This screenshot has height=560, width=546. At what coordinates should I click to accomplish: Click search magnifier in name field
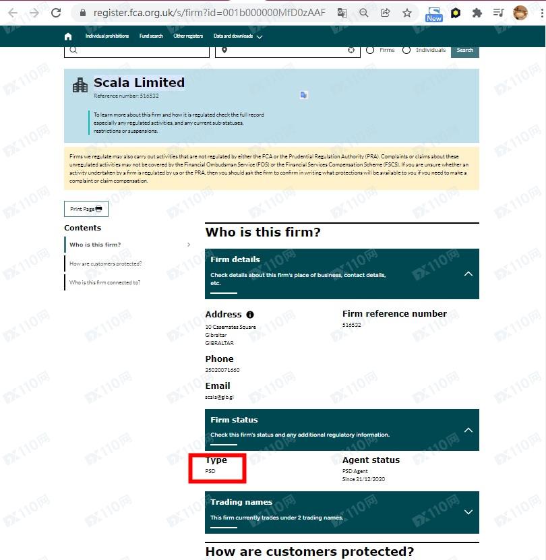click(x=73, y=50)
